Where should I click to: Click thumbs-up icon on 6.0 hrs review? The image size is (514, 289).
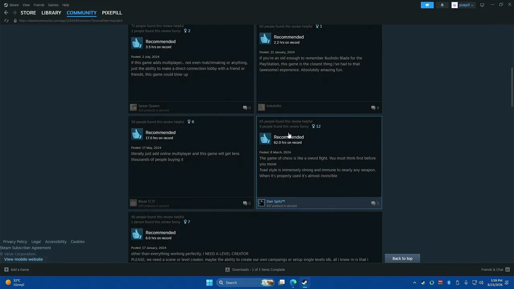click(137, 234)
